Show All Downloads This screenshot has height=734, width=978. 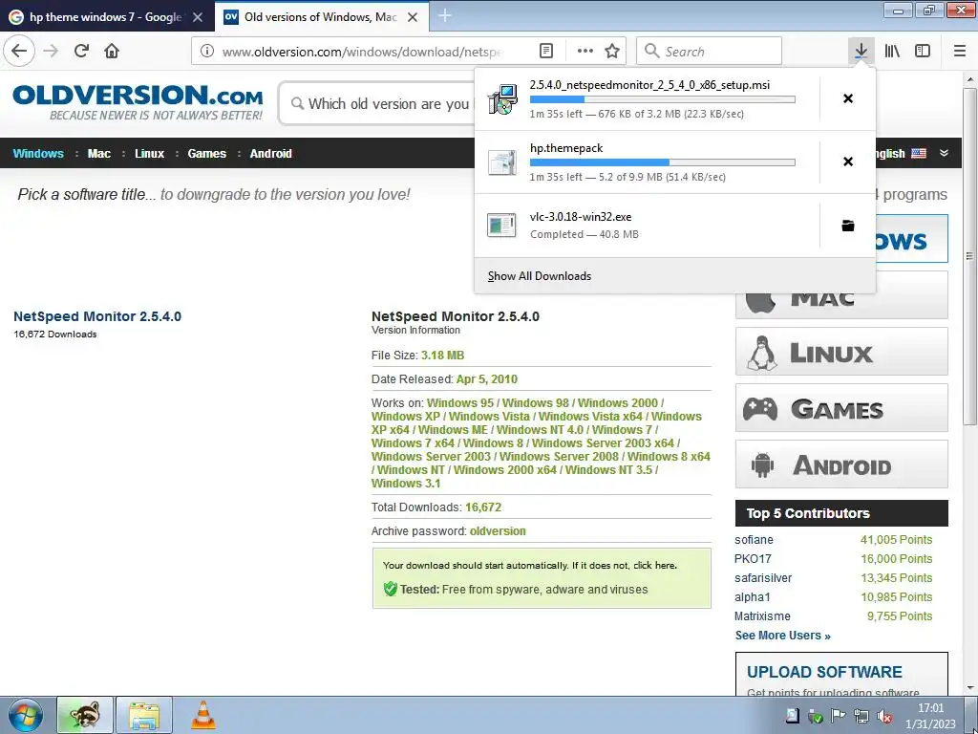[539, 276]
